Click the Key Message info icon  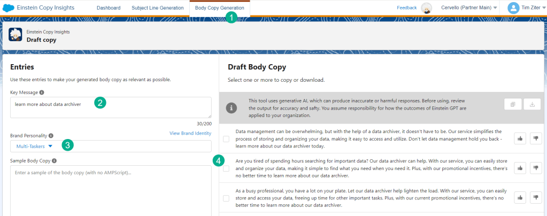click(42, 92)
